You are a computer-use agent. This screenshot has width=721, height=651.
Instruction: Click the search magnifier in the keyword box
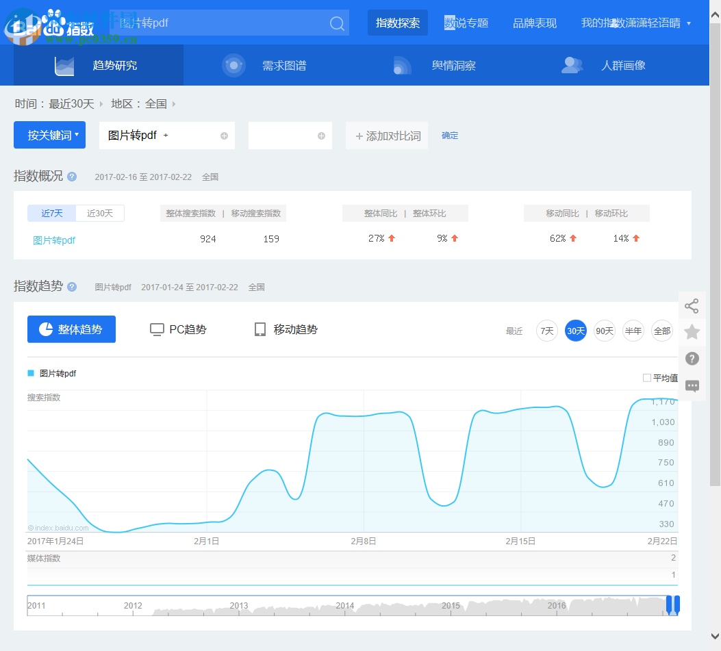pyautogui.click(x=336, y=23)
